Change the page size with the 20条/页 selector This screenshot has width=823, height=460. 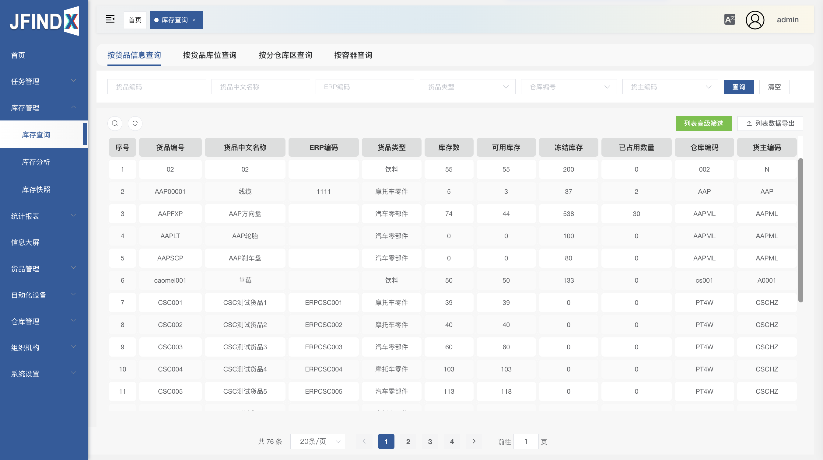tap(317, 441)
